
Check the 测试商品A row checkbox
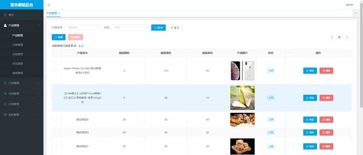tap(56, 120)
